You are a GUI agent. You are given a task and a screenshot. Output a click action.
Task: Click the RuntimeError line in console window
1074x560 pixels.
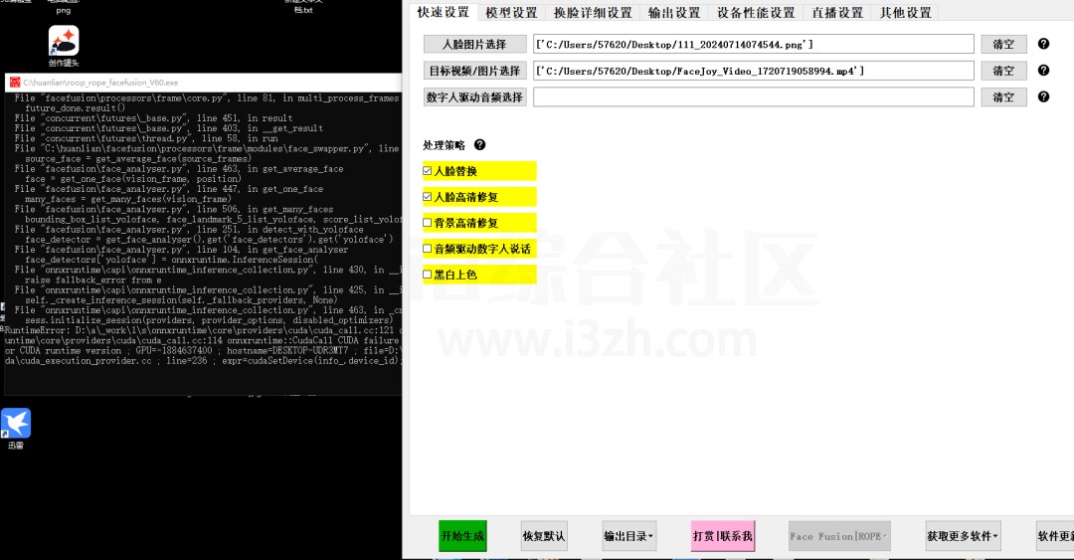(x=203, y=330)
